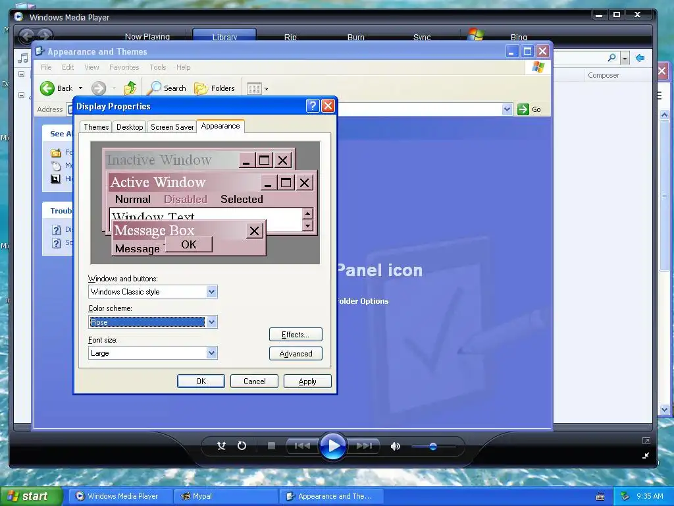
Task: Click the Media Player blue return arrow icon
Action: (x=640, y=58)
